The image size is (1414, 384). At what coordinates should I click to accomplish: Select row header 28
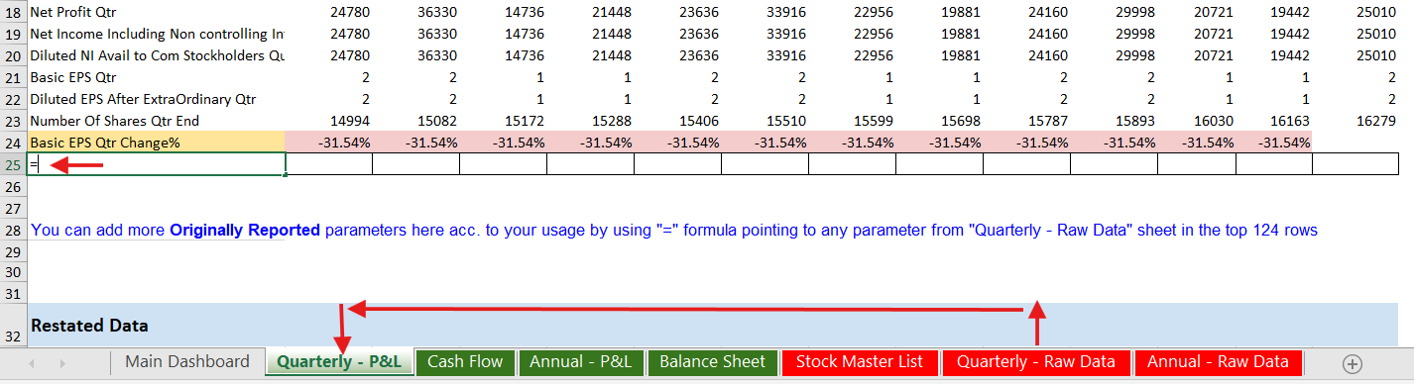coord(14,230)
